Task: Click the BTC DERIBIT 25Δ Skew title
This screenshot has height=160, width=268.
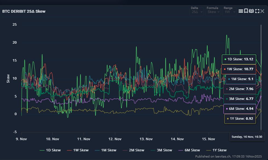Action: click(24, 11)
